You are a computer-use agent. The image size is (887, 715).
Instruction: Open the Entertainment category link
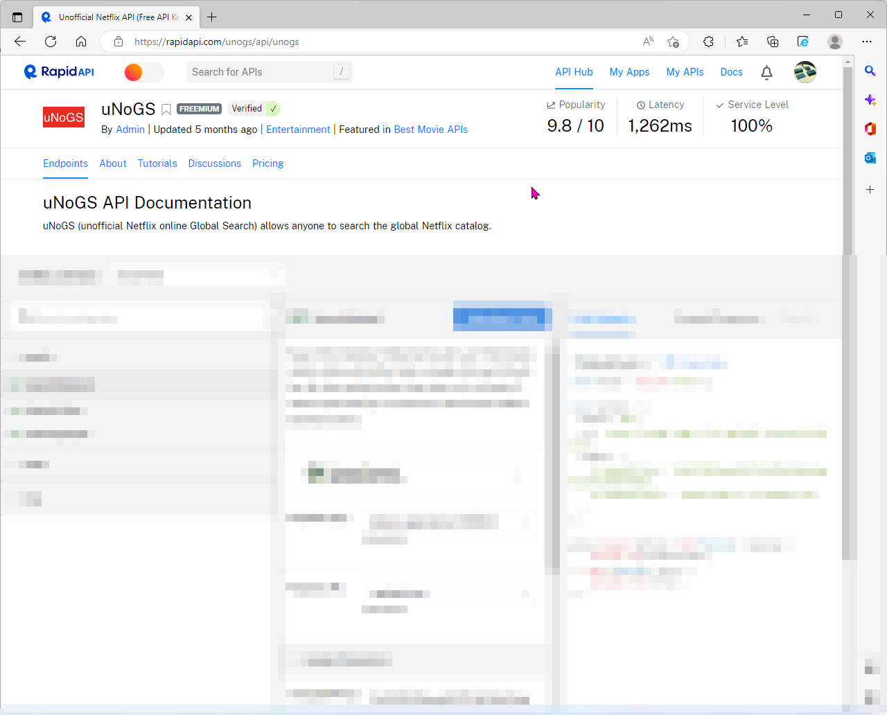pos(298,130)
